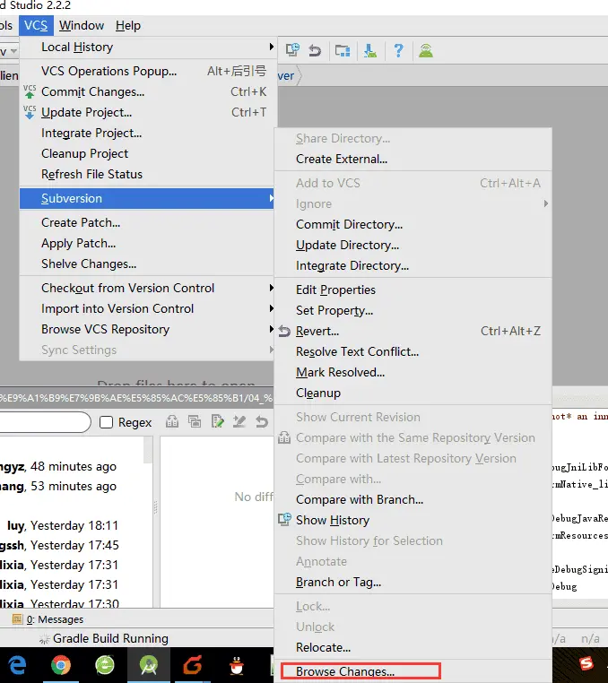
Task: Choose Compare with Branch... entry
Action: tap(413, 499)
